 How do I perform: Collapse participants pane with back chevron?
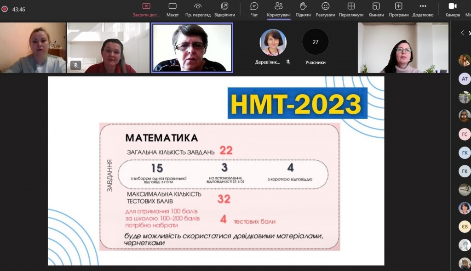(462, 33)
